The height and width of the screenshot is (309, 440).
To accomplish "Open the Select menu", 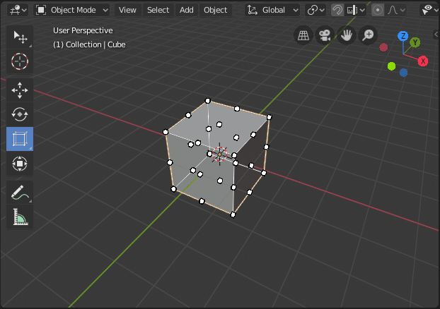I will pyautogui.click(x=158, y=10).
